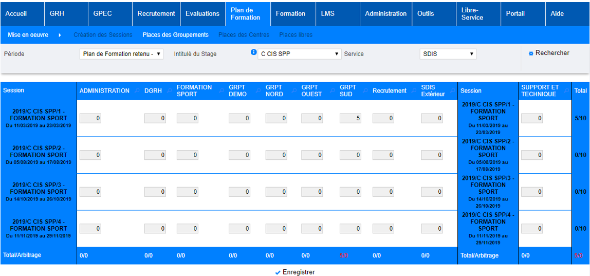Click the ADMINISTRATION field for session 2
Image resolution: width=590 pixels, height=276 pixels.
pos(90,155)
